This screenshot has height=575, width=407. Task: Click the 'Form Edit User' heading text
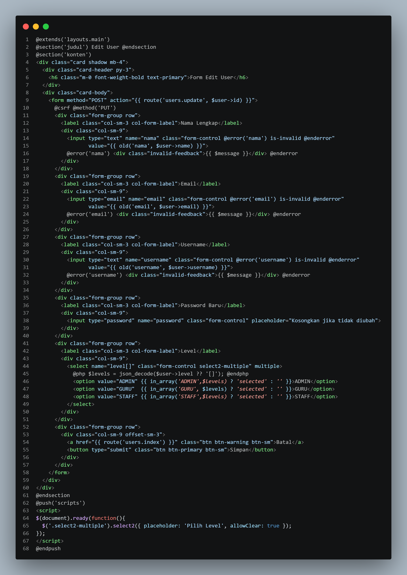pyautogui.click(x=212, y=77)
